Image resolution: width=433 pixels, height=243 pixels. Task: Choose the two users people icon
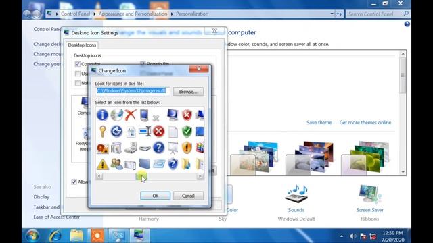pyautogui.click(x=117, y=164)
